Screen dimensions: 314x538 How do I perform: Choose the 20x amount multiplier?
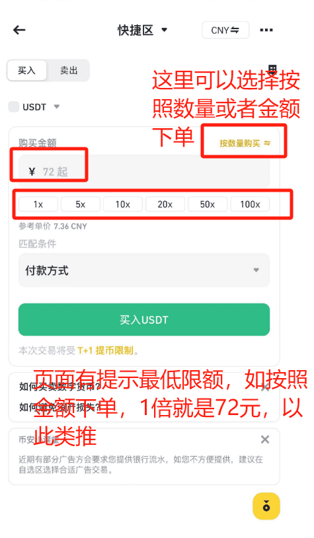click(x=165, y=204)
